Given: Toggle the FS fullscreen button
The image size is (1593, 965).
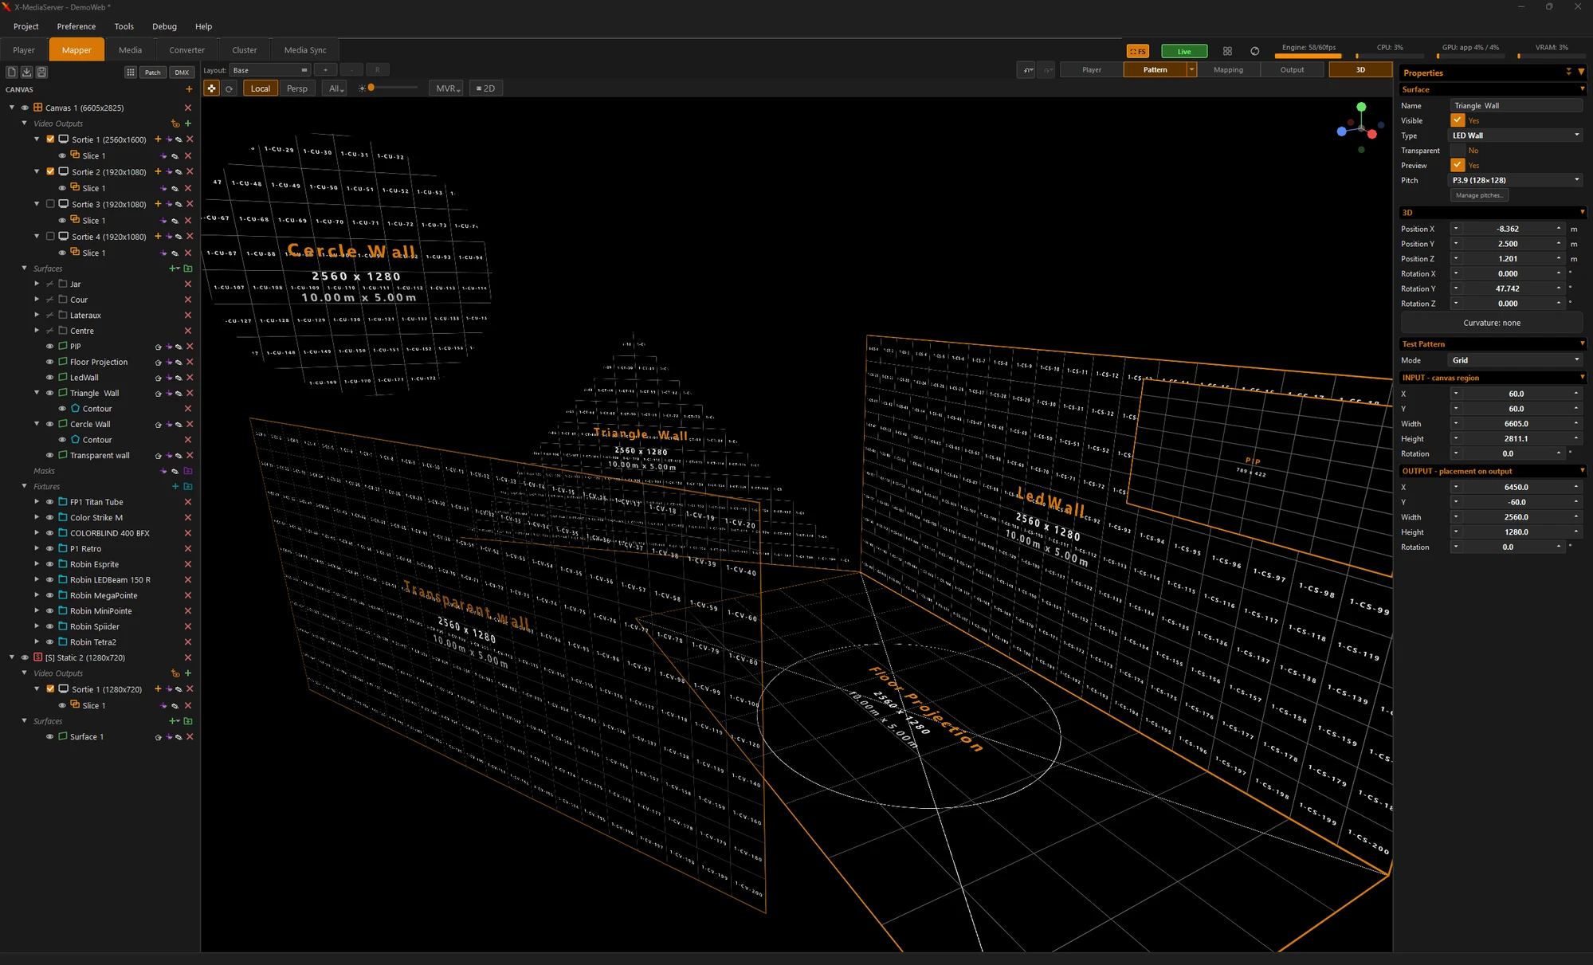Looking at the screenshot, I should click(1137, 51).
